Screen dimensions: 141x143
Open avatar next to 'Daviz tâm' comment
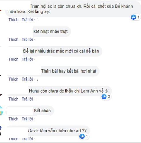tap(1, 131)
